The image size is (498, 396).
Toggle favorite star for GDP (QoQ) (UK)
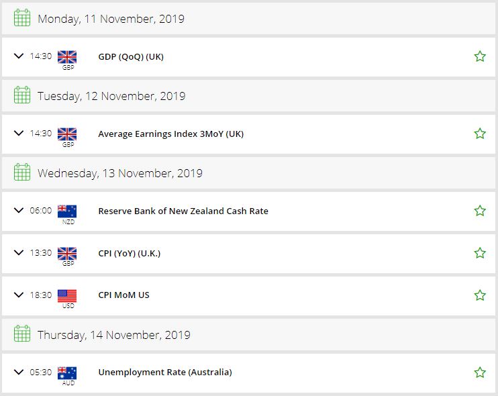480,56
